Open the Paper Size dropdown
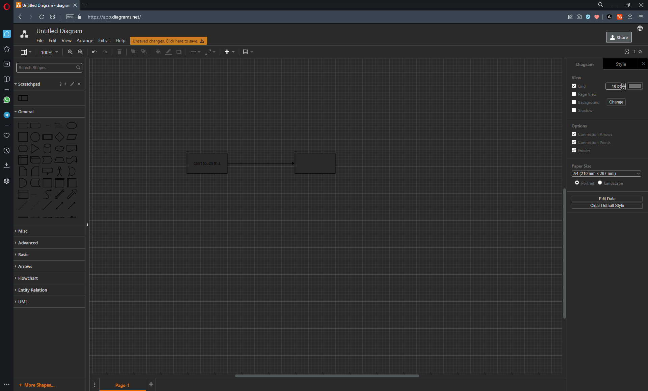 (606, 173)
